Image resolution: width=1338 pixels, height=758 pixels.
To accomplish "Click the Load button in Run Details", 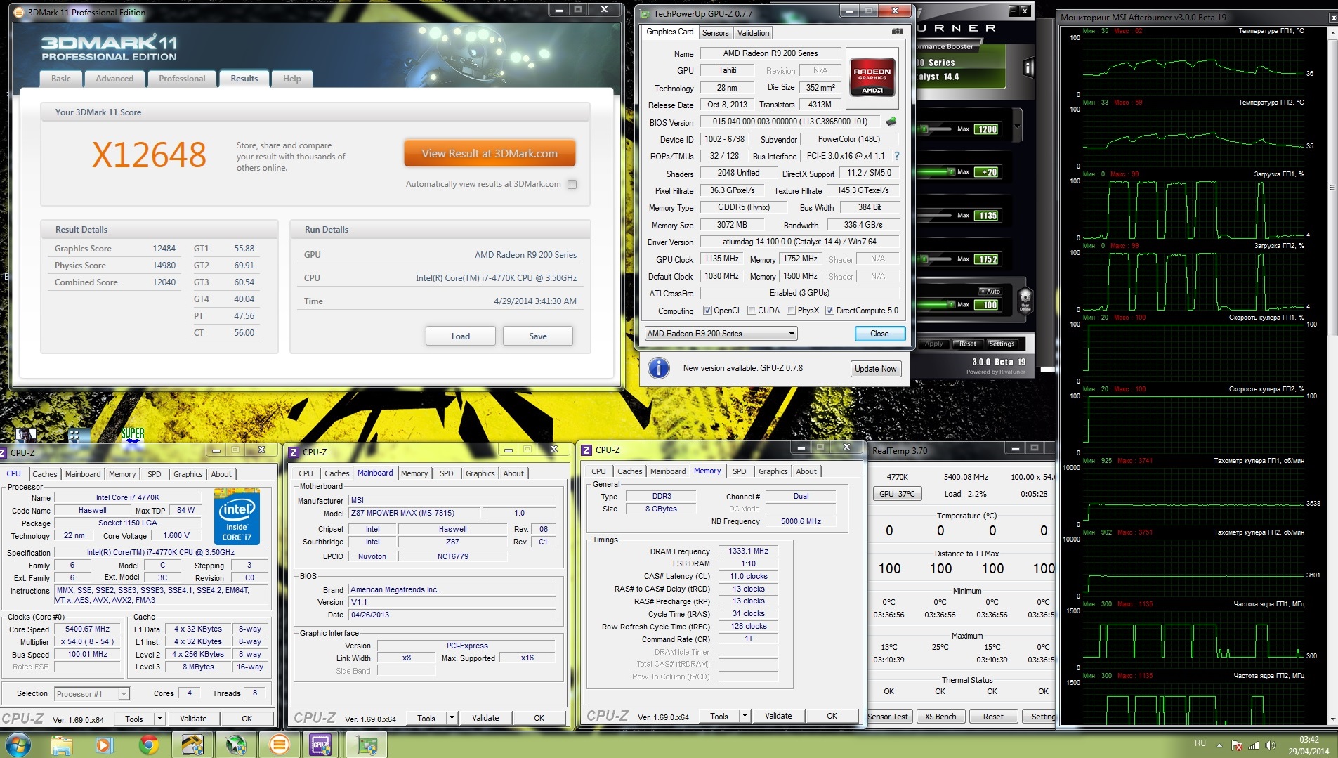I will click(x=461, y=336).
